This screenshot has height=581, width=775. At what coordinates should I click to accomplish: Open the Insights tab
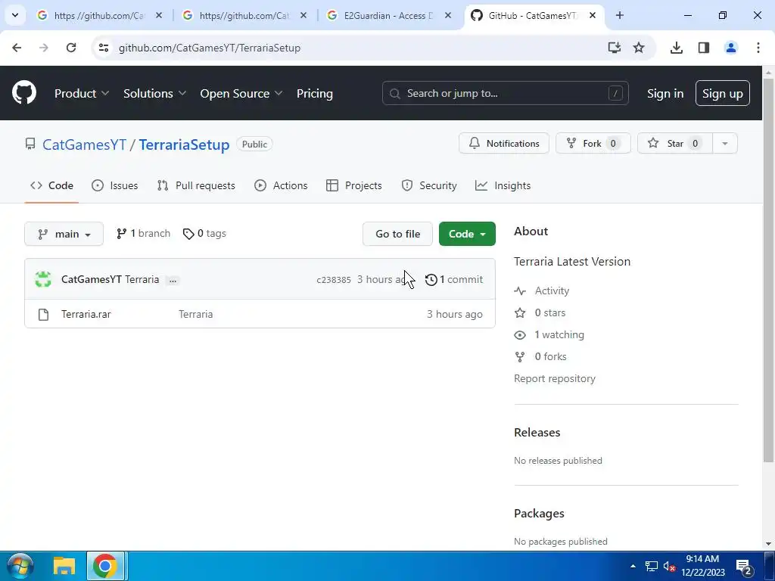tap(503, 186)
